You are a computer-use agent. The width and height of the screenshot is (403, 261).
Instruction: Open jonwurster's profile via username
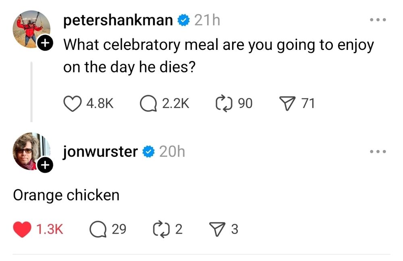[100, 152]
